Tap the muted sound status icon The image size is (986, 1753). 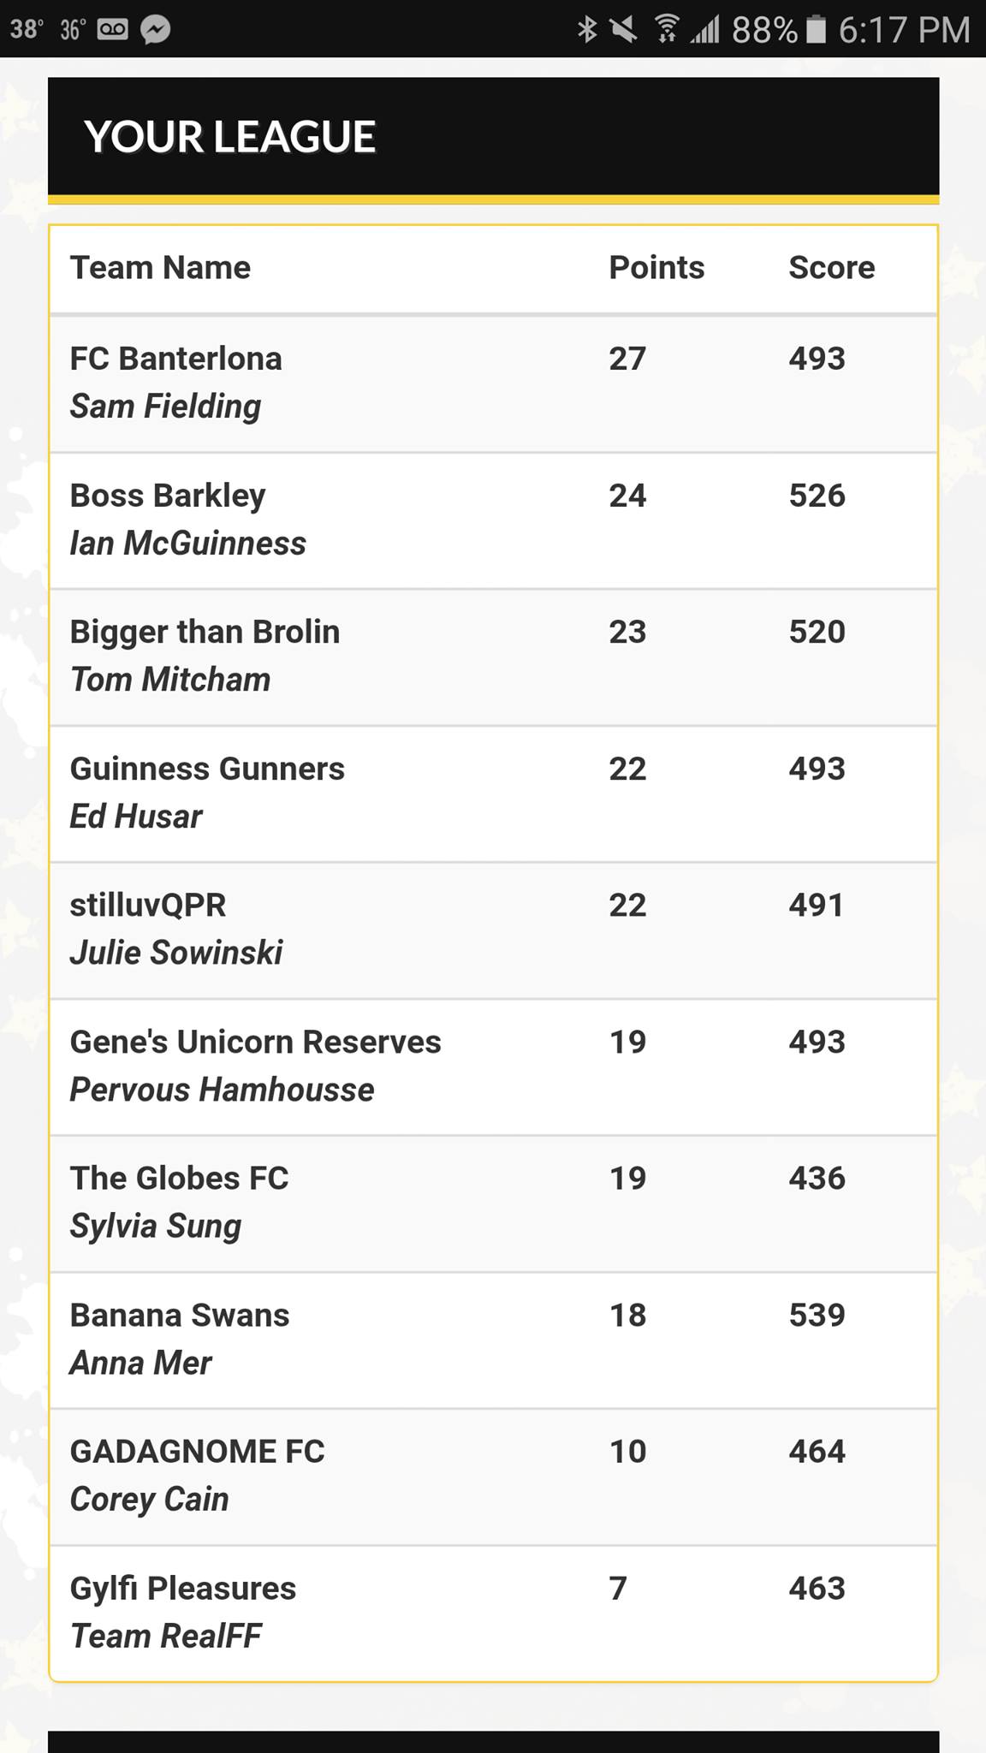(624, 30)
